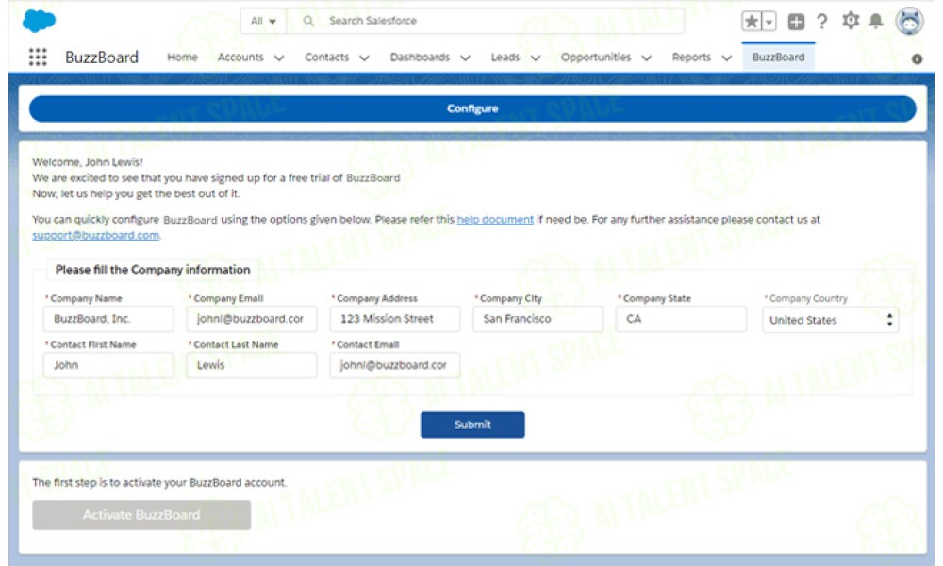
Task: Open the user profile avatar
Action: (909, 22)
